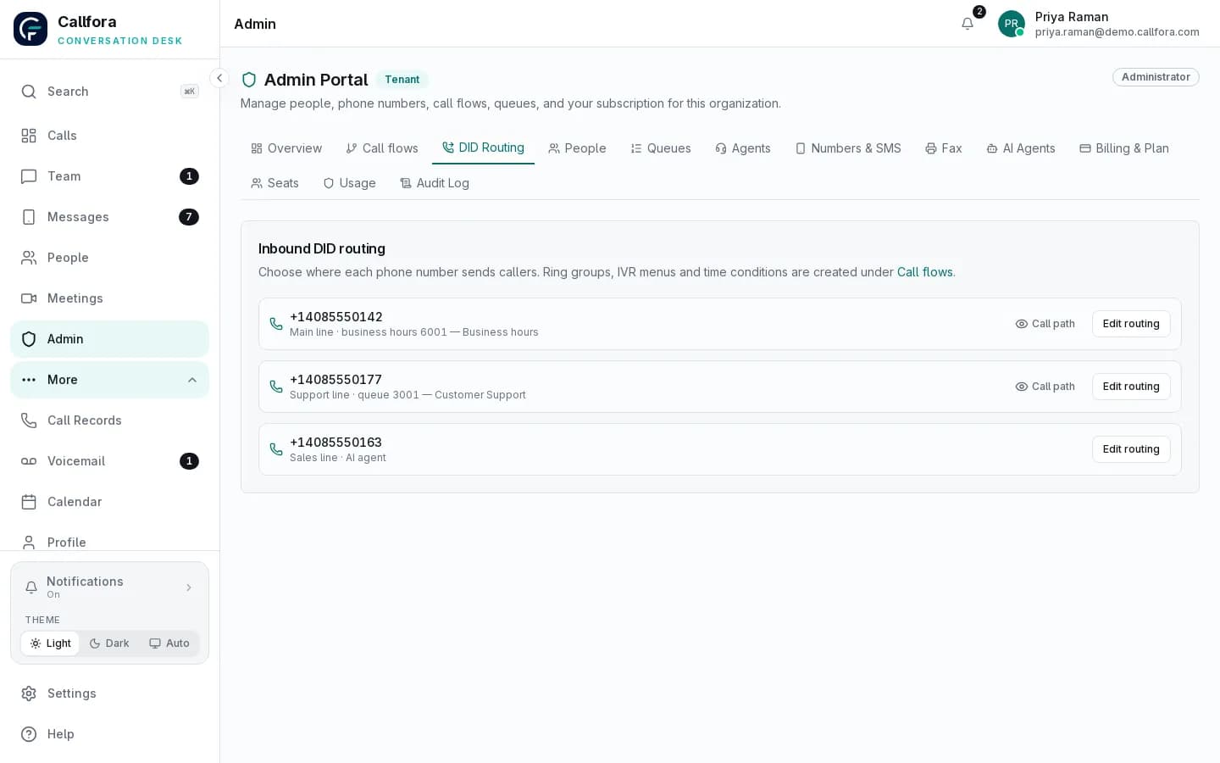Click the Team unread badge

coord(189,176)
